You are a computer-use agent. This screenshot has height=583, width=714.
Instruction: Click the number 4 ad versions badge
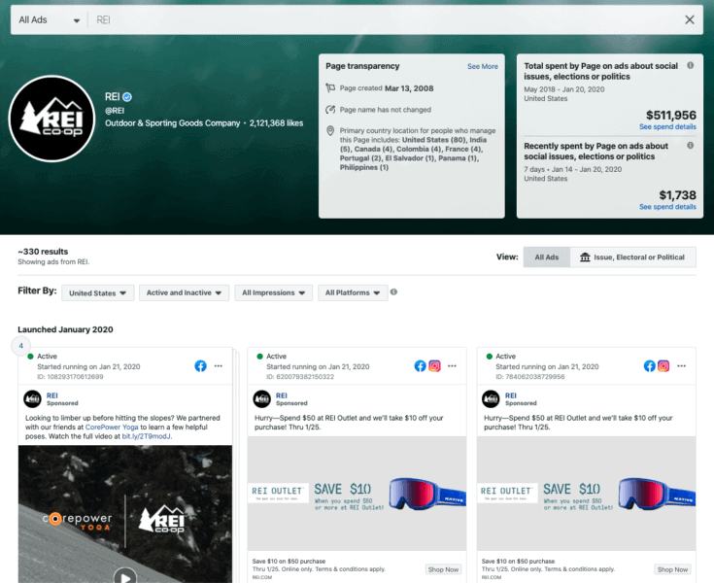pyautogui.click(x=21, y=346)
